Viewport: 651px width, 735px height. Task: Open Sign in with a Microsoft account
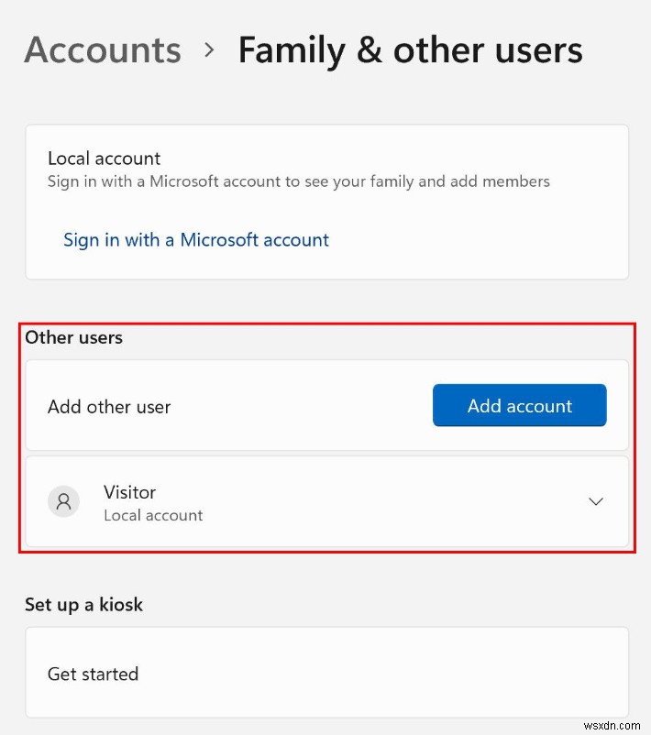click(x=195, y=239)
